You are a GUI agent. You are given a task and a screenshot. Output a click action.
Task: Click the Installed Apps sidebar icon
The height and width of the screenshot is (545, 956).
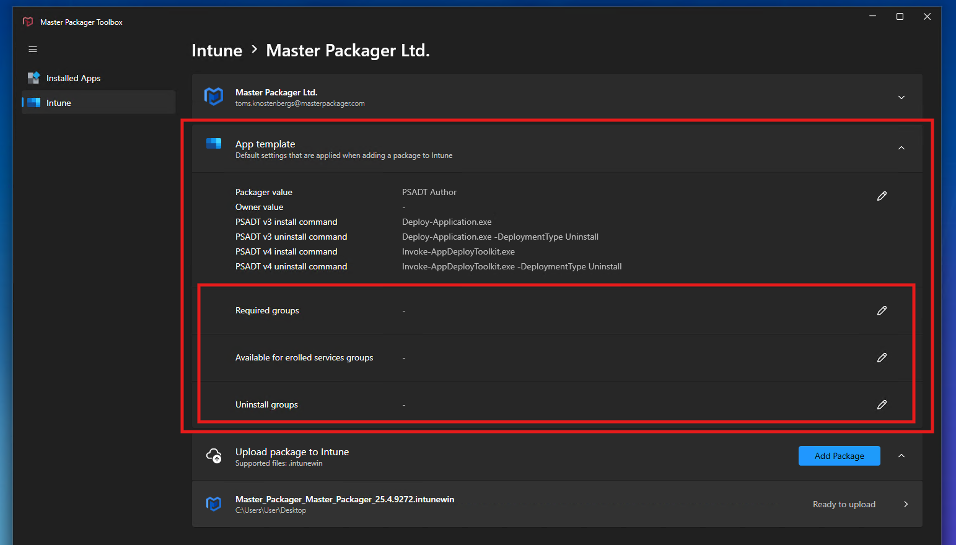pyautogui.click(x=33, y=78)
